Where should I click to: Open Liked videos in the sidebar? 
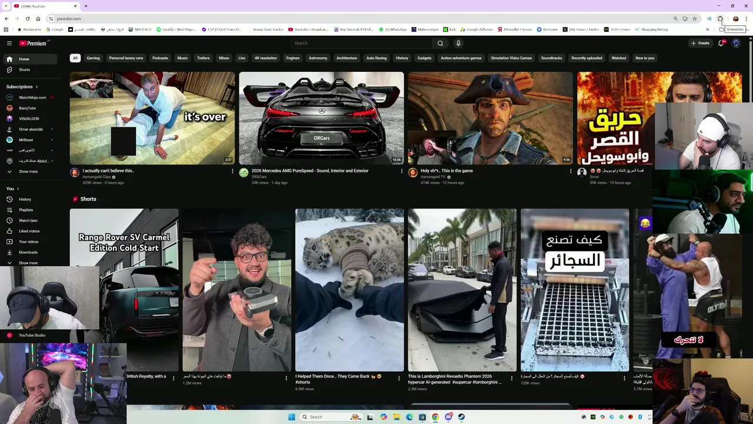coord(29,231)
